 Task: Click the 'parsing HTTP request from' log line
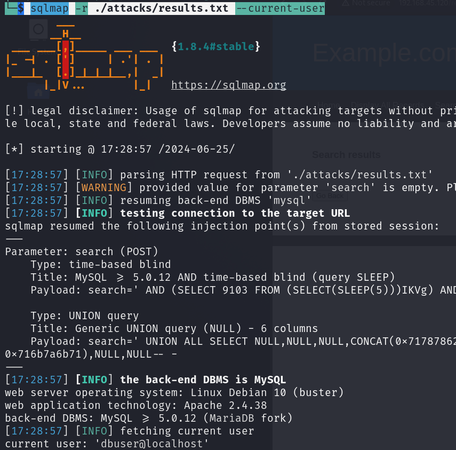[276, 175]
